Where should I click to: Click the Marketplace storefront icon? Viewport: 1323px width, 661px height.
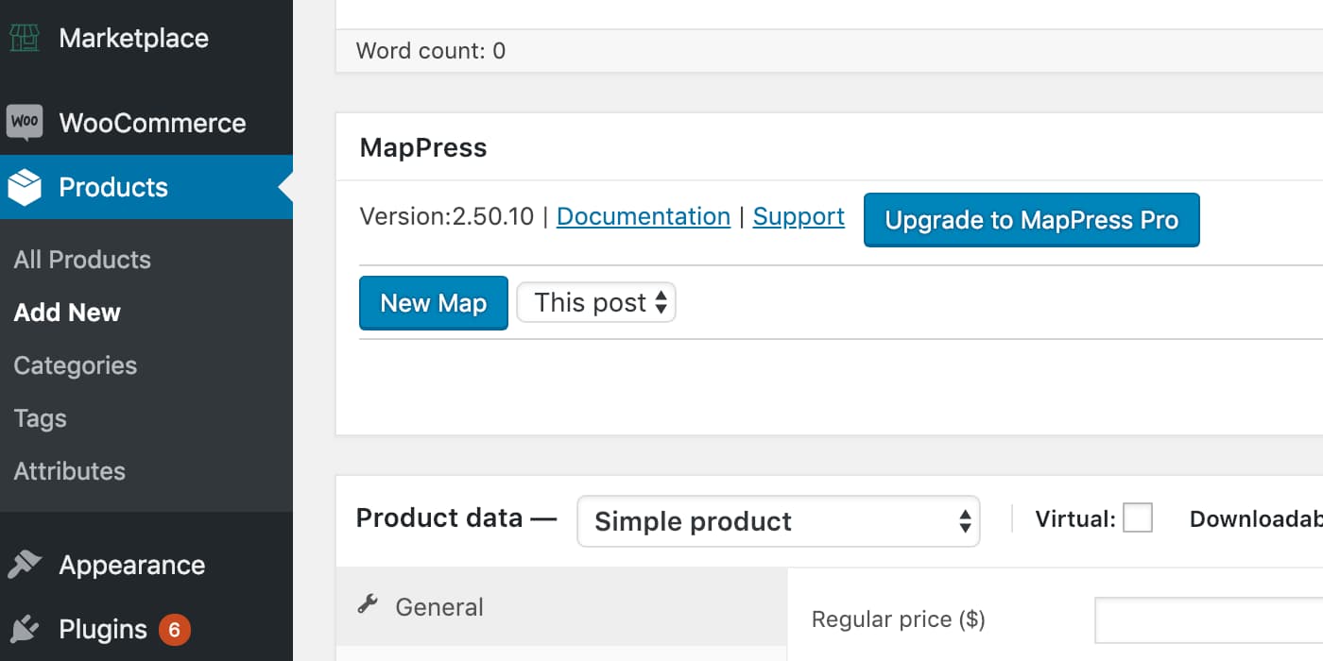[25, 39]
